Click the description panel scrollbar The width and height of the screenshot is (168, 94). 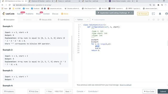pyautogui.click(x=72, y=49)
